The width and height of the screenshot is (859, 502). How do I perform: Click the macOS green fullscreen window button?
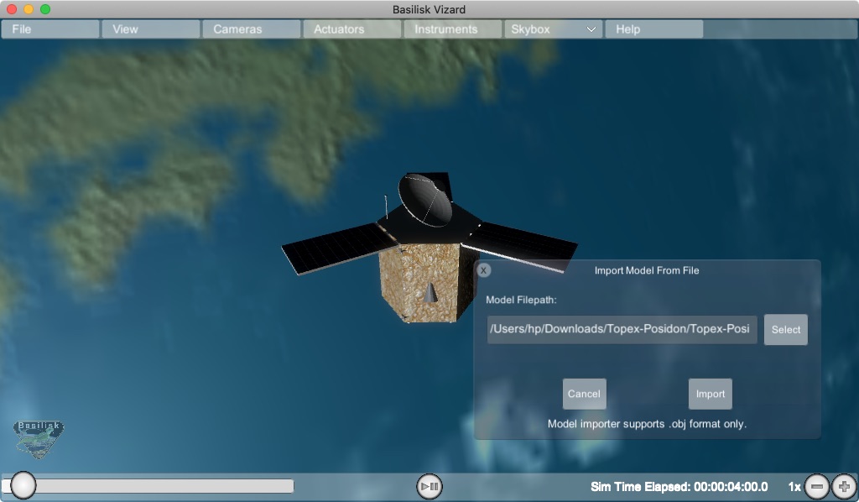[45, 9]
